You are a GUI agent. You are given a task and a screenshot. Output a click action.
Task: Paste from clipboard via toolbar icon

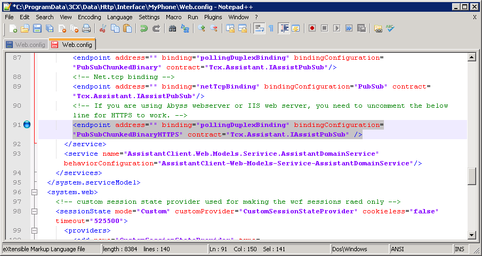click(127, 29)
